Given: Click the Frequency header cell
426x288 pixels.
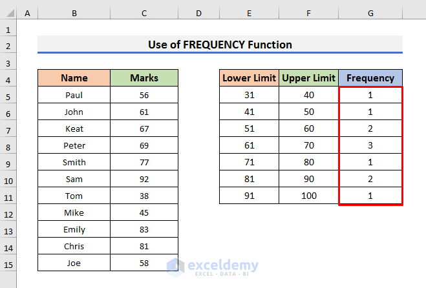Looking at the screenshot, I should [x=370, y=78].
